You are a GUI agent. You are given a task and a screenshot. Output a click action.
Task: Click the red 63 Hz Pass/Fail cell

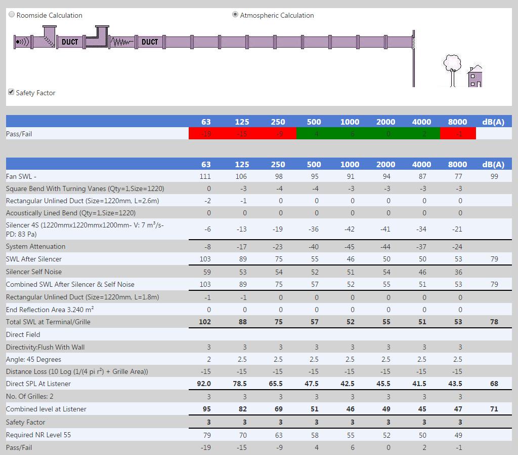point(206,134)
